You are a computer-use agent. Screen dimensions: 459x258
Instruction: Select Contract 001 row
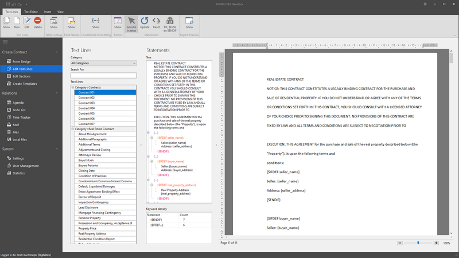click(x=105, y=92)
